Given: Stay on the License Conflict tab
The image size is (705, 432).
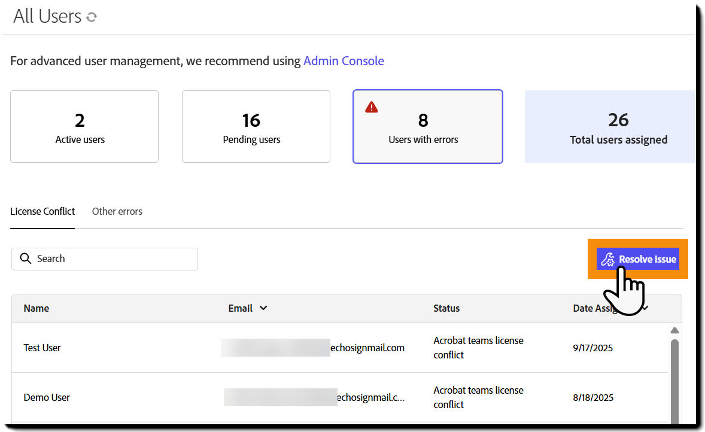Looking at the screenshot, I should [42, 211].
